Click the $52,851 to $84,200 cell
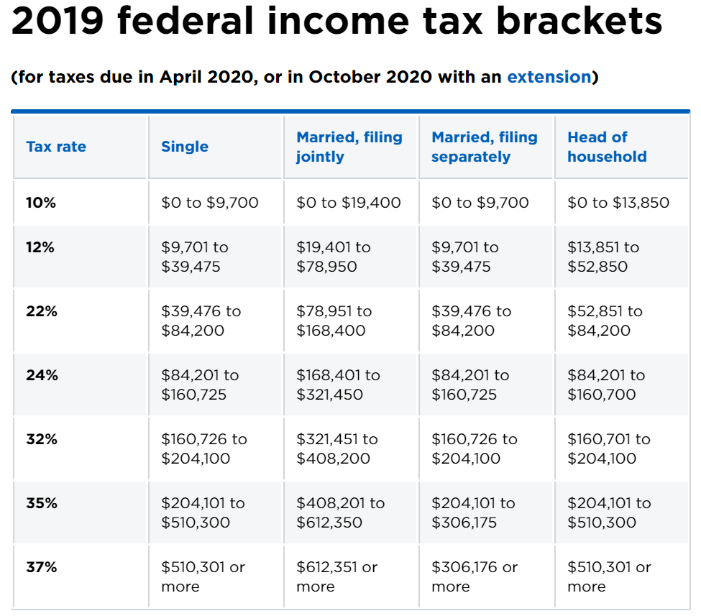Image resolution: width=701 pixels, height=616 pixels. [x=605, y=321]
